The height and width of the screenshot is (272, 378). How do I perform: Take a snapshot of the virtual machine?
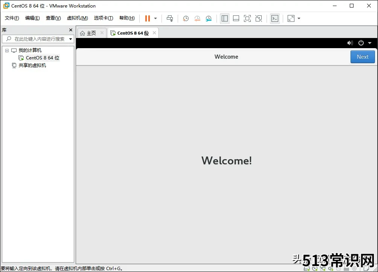pyautogui.click(x=186, y=18)
